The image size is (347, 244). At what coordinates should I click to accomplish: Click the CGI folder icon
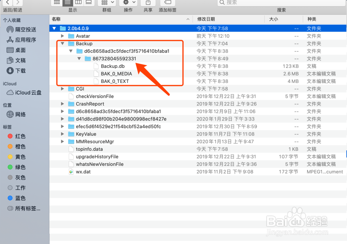click(71, 89)
